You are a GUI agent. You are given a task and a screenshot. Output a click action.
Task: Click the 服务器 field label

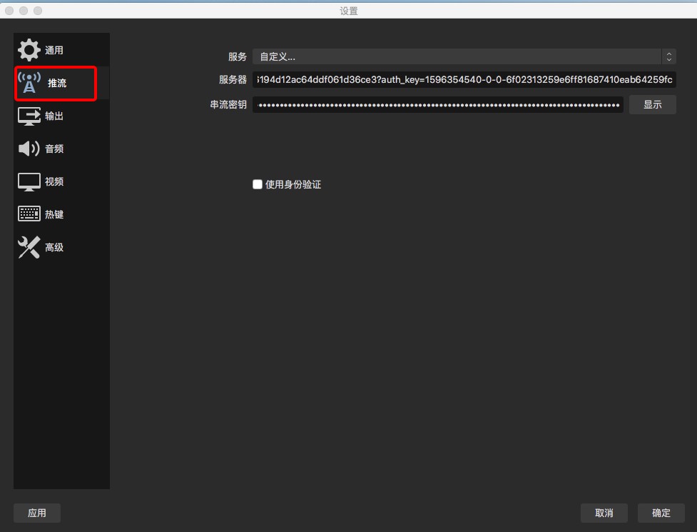233,80
